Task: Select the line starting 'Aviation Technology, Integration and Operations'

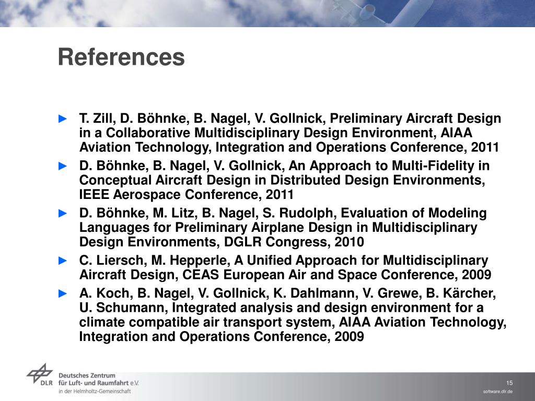Action: (289, 147)
